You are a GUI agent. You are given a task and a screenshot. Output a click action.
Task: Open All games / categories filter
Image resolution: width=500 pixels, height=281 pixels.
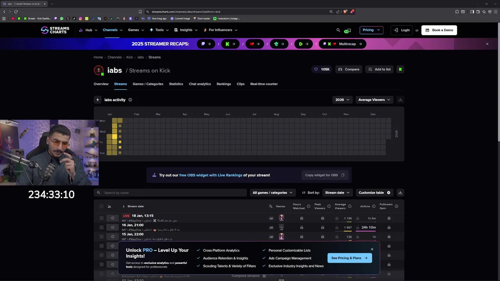click(x=273, y=193)
